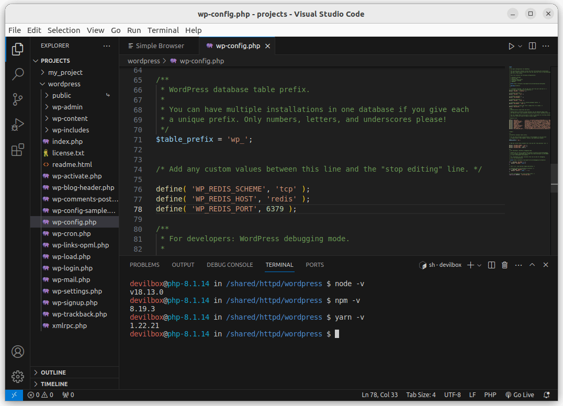Open the Terminal menu

click(163, 30)
